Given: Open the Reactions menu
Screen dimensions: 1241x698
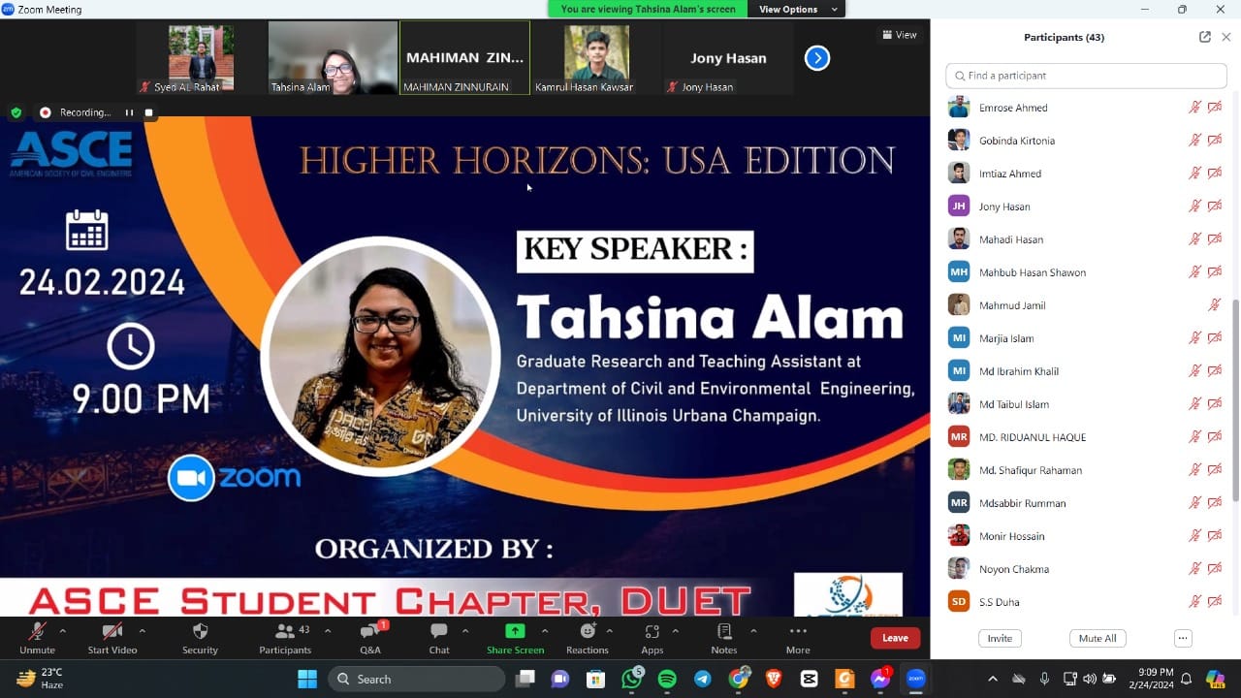Looking at the screenshot, I should [588, 632].
